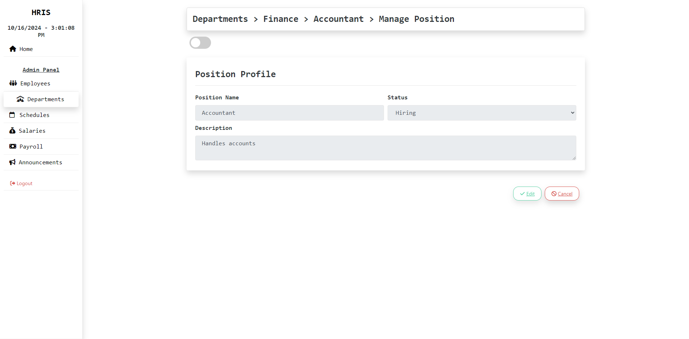Open the Status dropdown showing Hiring
Image resolution: width=689 pixels, height=339 pixels.
tap(482, 113)
